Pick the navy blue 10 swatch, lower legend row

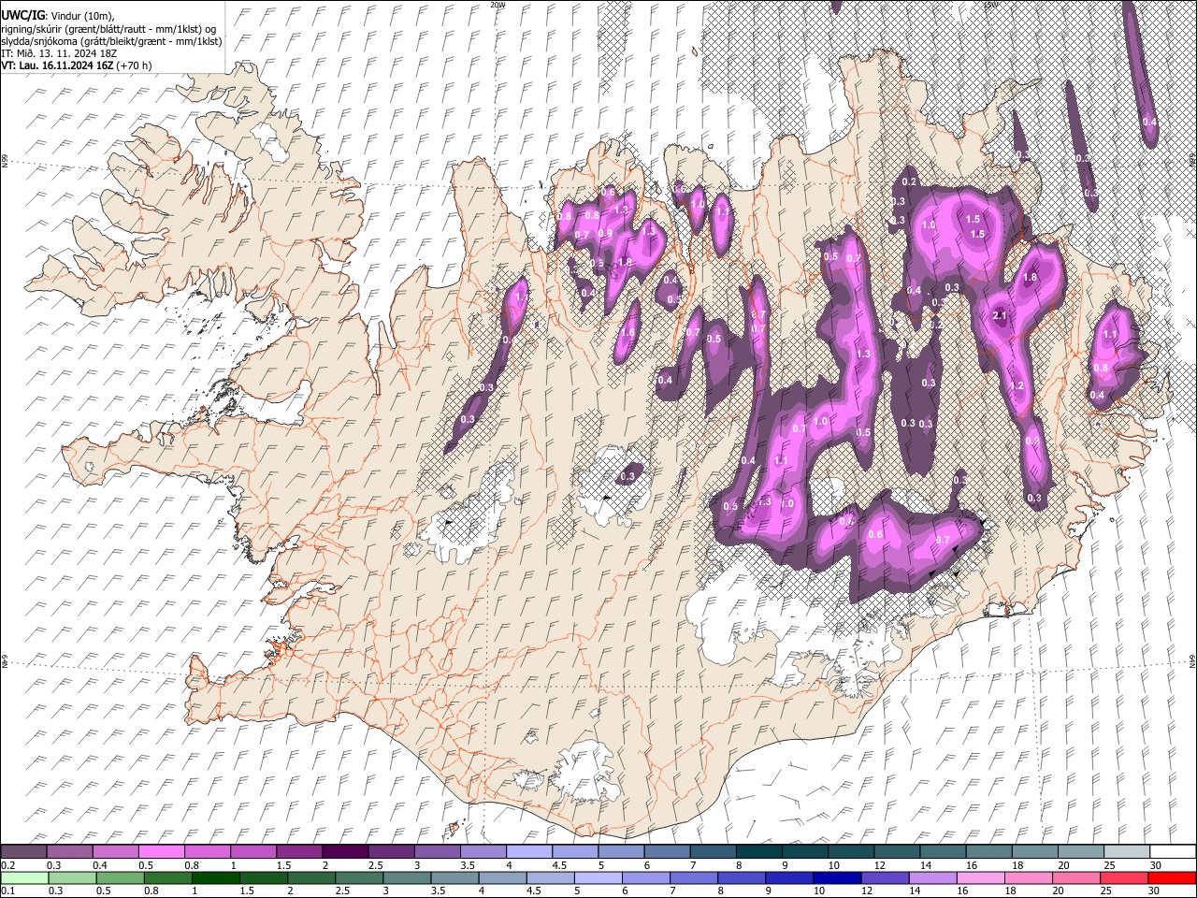tap(837, 877)
